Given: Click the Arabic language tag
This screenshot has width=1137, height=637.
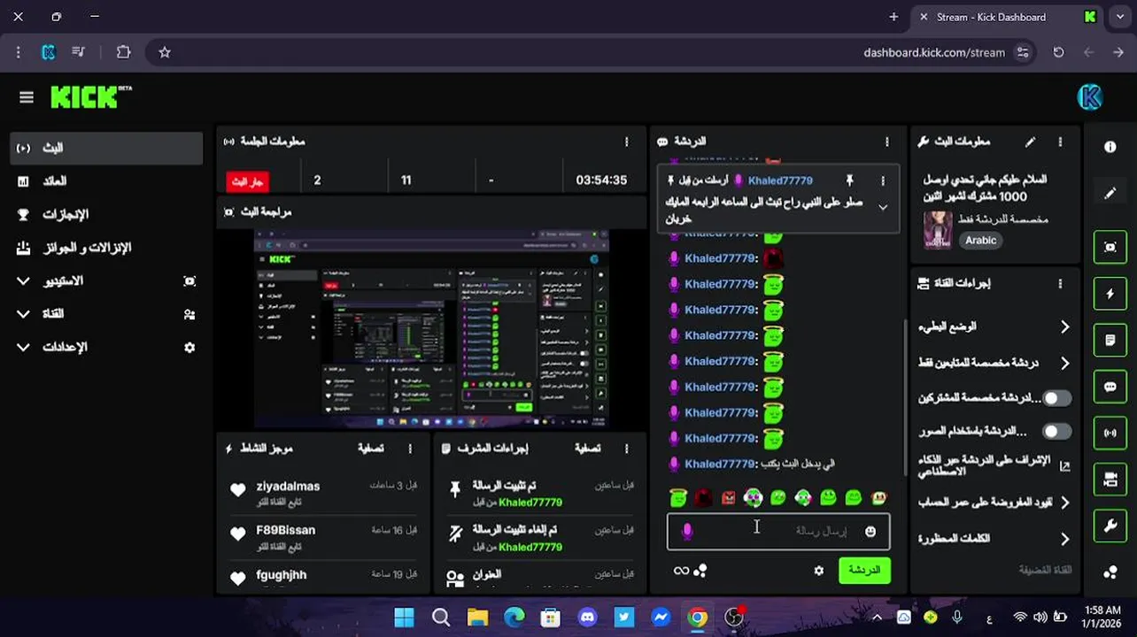Looking at the screenshot, I should point(980,241).
